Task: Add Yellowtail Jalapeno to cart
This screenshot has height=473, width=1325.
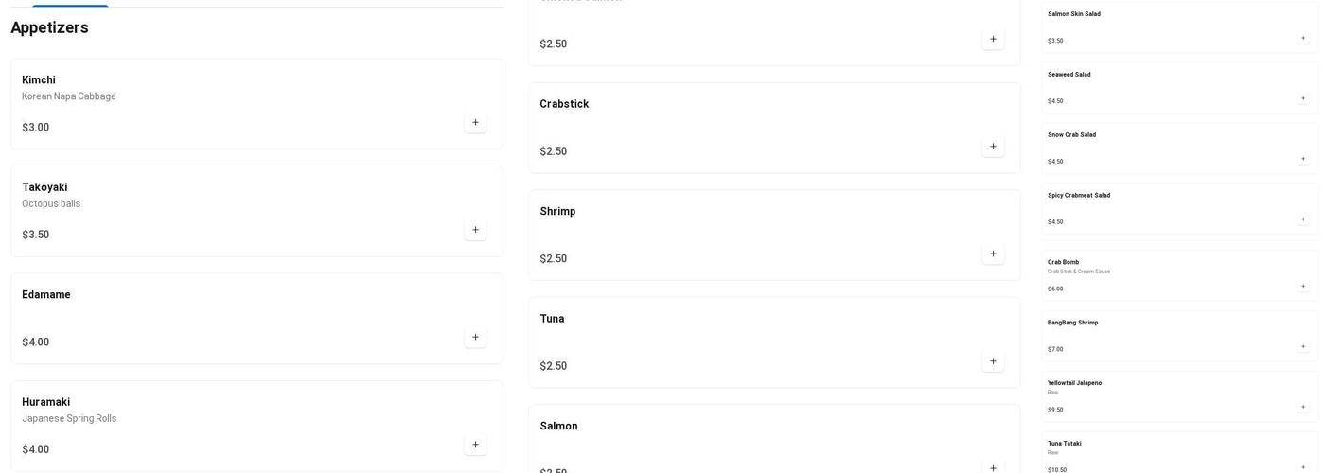Action: [1303, 407]
